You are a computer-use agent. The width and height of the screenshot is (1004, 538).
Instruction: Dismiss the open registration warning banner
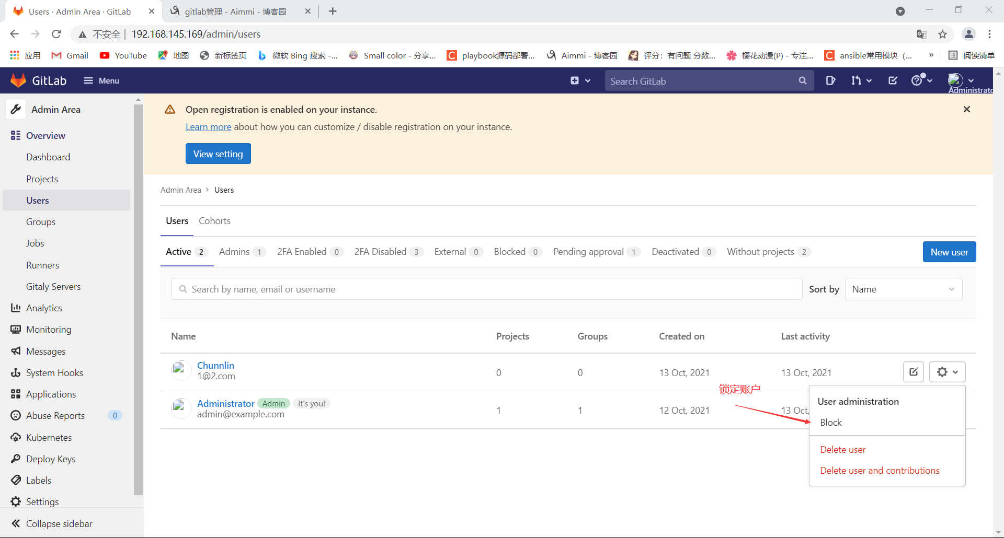coord(967,109)
